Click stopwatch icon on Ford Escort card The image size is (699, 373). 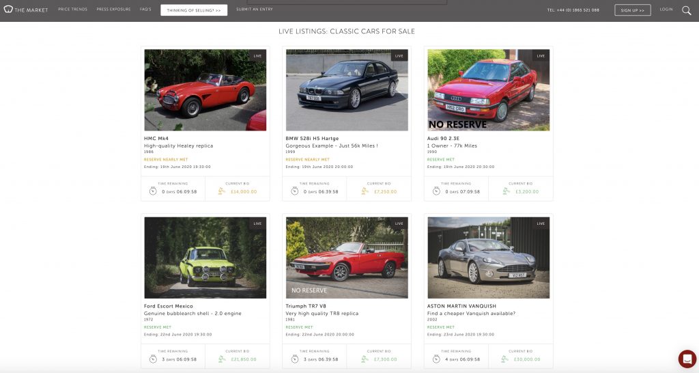(x=153, y=359)
